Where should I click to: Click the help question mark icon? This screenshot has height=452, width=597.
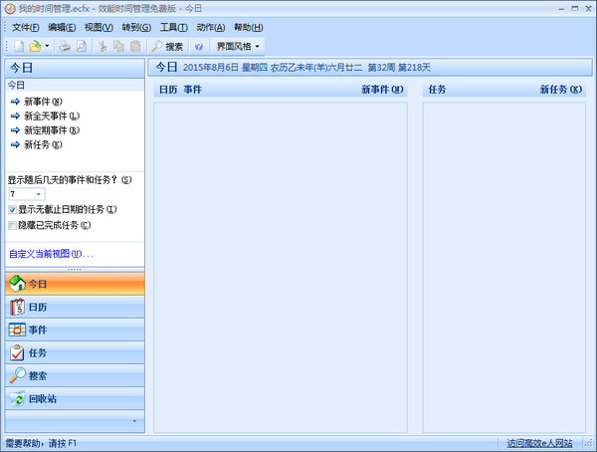(199, 46)
